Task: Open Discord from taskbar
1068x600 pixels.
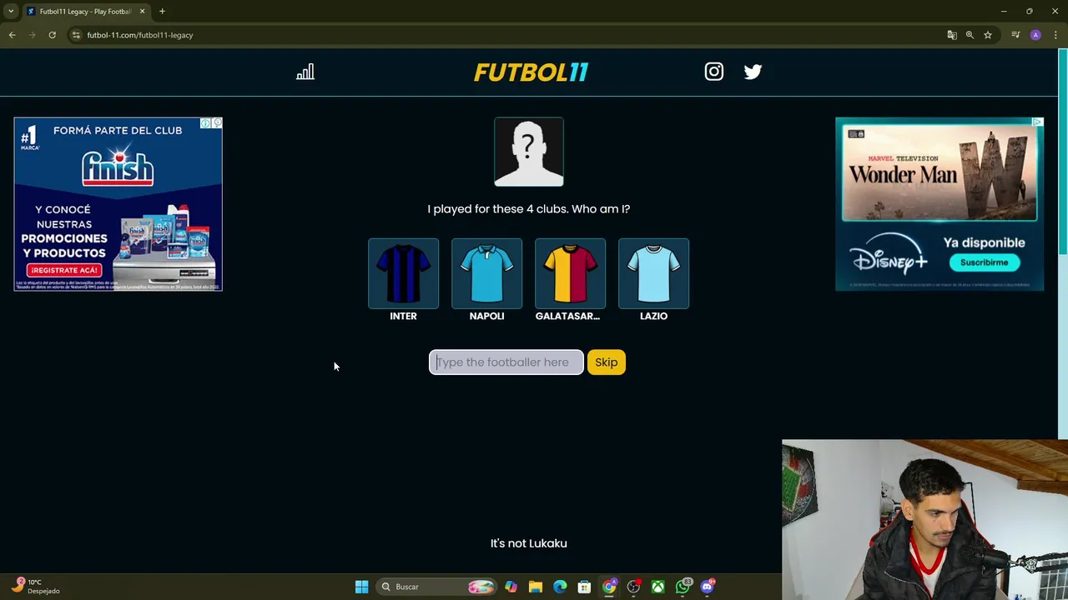Action: click(708, 587)
